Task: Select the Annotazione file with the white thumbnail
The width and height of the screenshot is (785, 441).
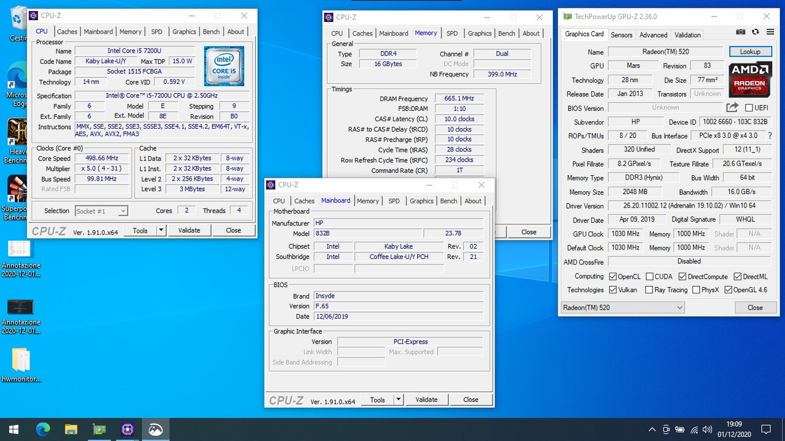Action: coord(21,258)
